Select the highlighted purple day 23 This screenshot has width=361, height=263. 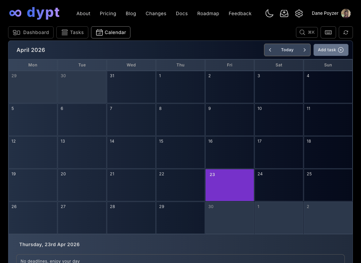(230, 185)
